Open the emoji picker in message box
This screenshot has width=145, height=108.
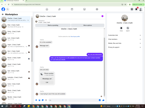(x=100, y=100)
